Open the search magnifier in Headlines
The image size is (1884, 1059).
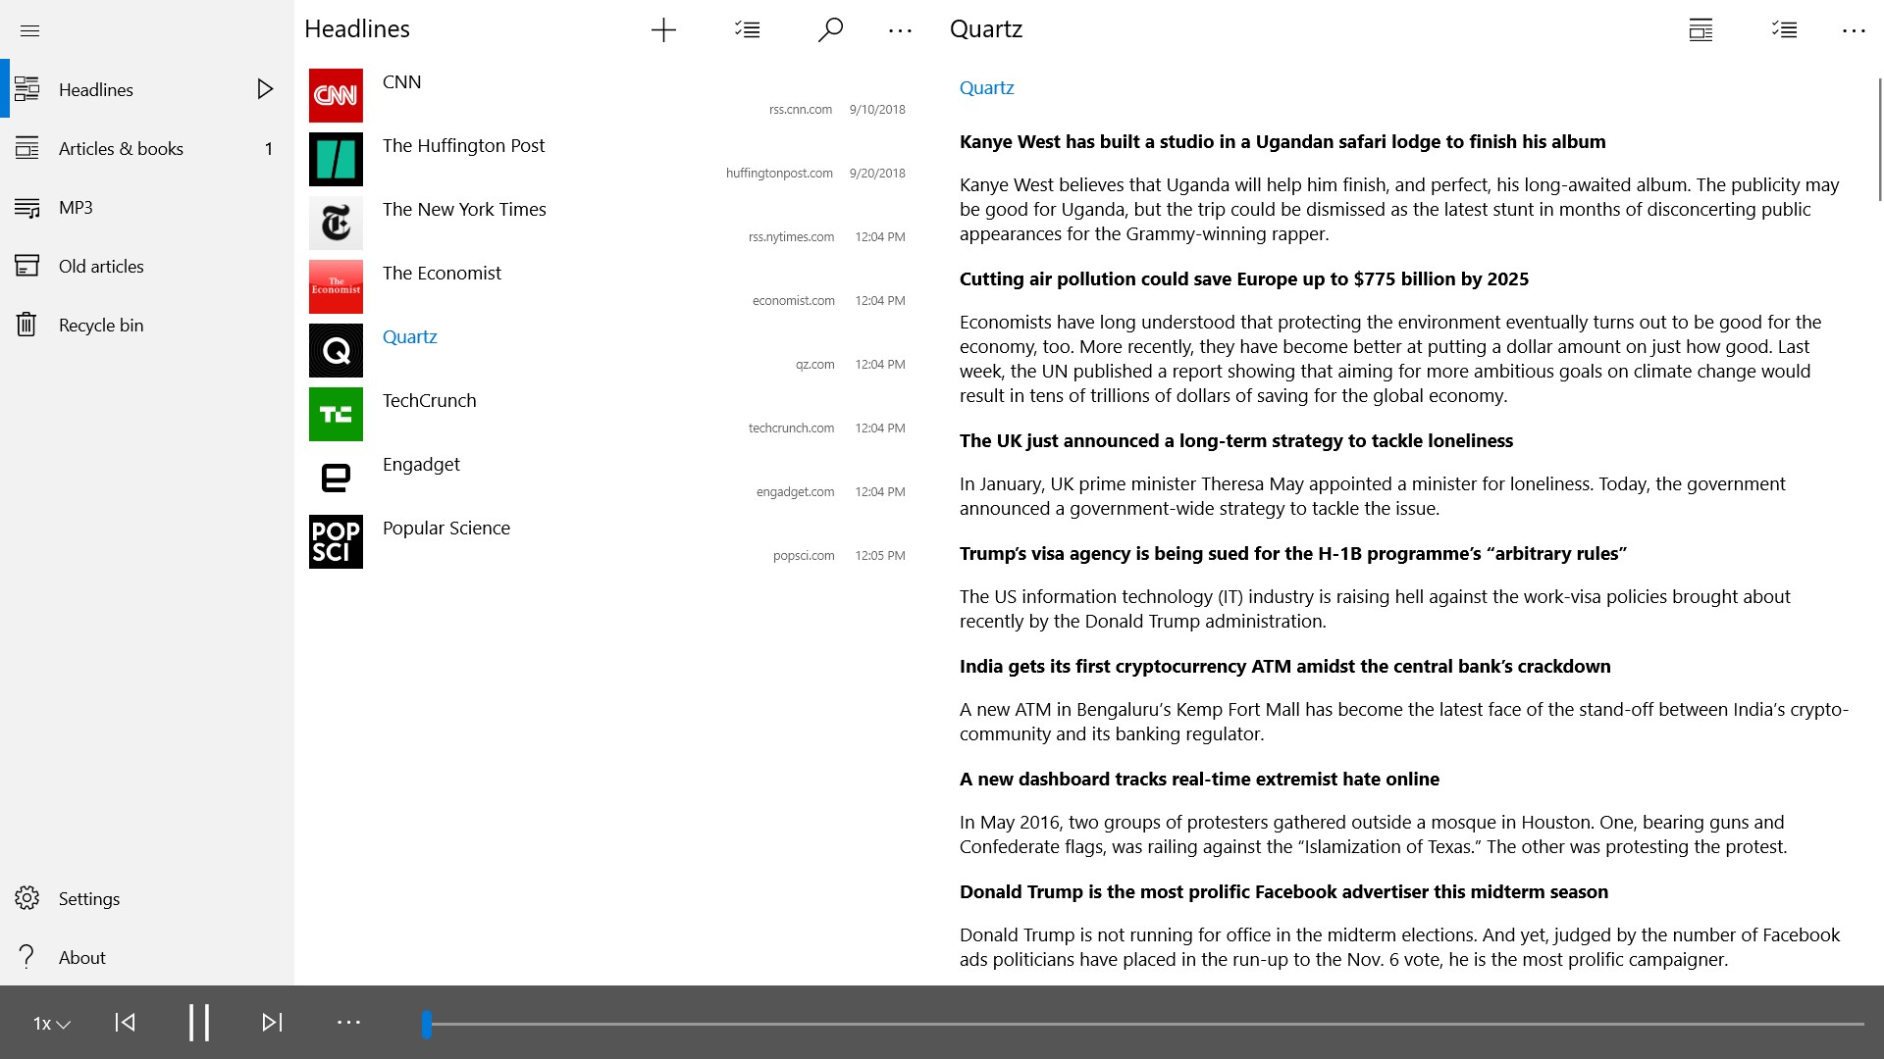pyautogui.click(x=830, y=30)
